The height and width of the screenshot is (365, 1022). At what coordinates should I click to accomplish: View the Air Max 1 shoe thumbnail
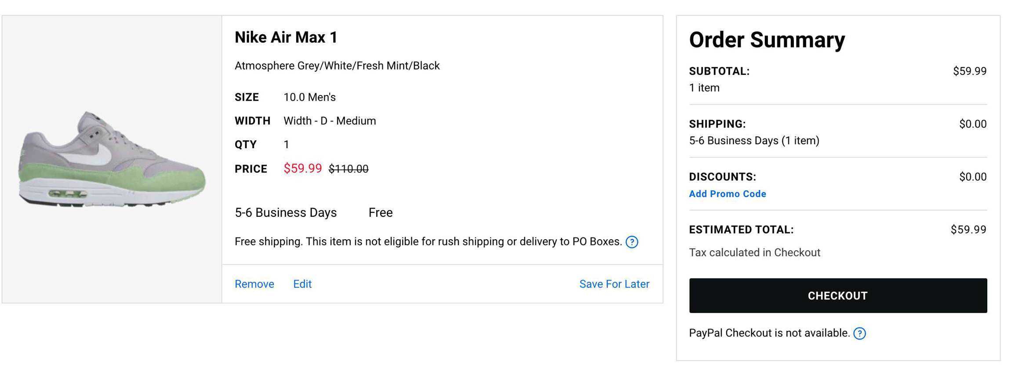point(112,159)
